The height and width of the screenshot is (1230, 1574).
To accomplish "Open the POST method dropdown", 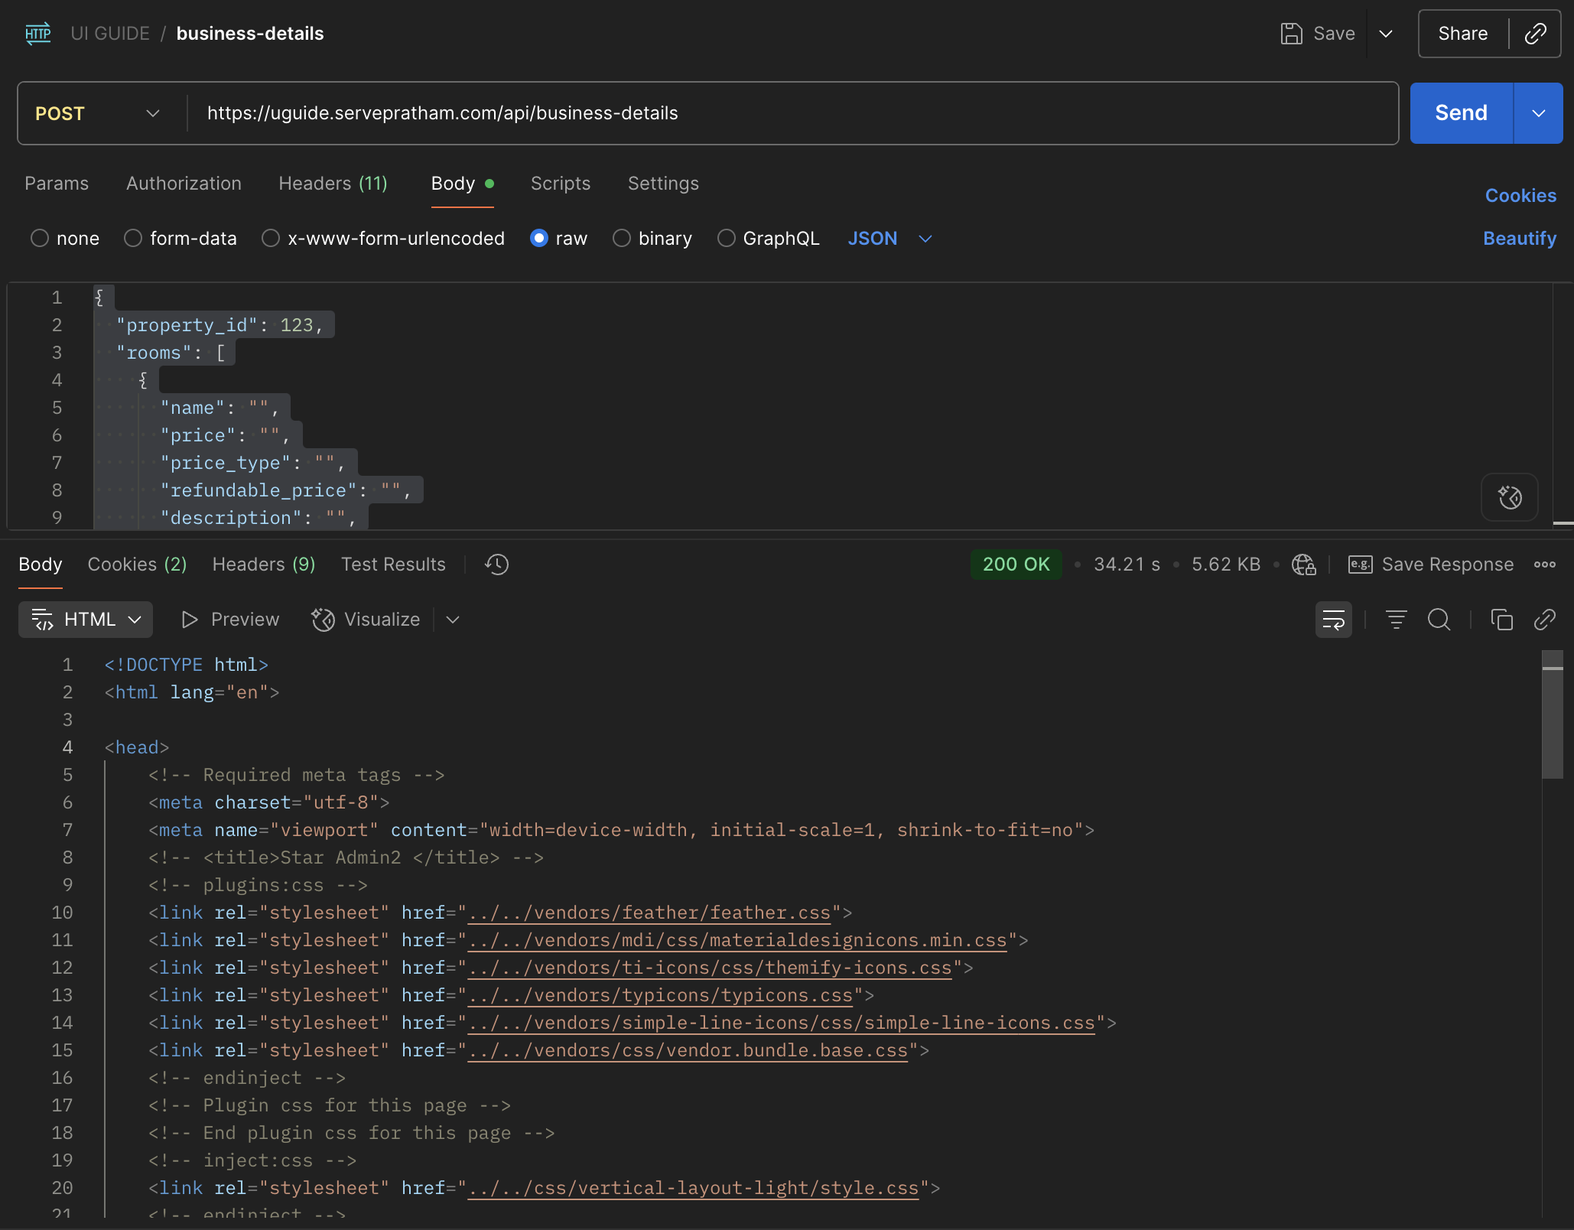I will [97, 113].
